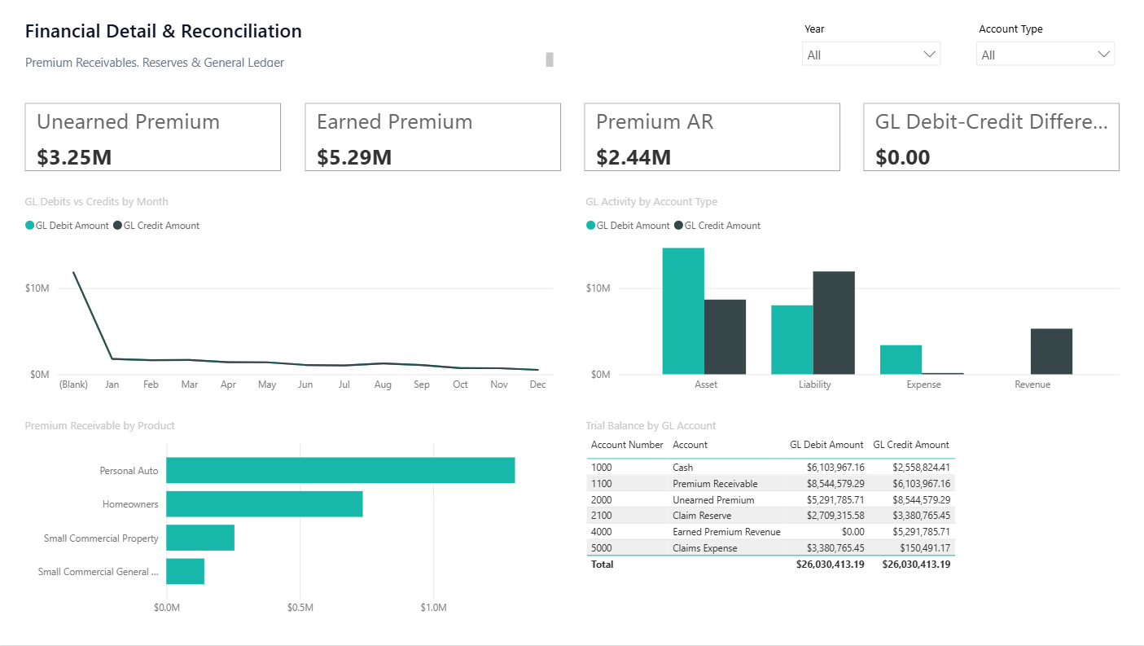
Task: Sort table by GL Debit Amount header
Action: 826,445
